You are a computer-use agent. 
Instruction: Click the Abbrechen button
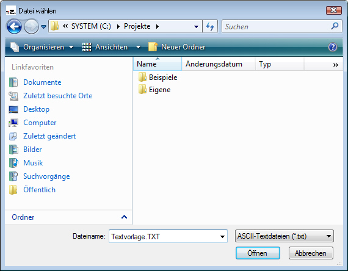[311, 253]
